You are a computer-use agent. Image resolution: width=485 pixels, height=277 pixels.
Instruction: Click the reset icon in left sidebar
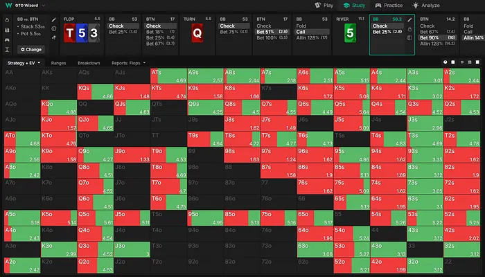pos(7,21)
